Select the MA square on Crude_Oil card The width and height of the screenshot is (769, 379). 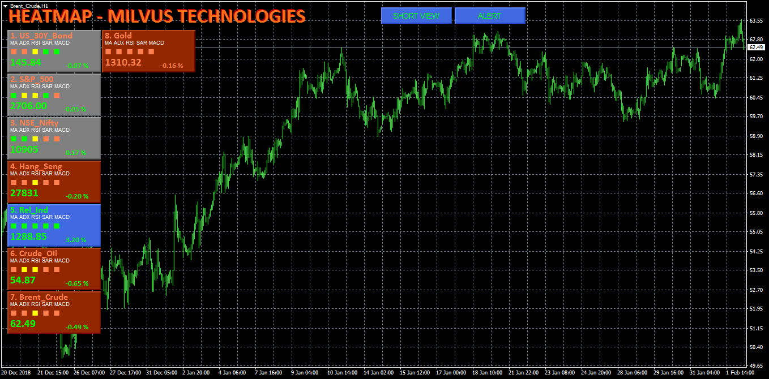coord(14,270)
